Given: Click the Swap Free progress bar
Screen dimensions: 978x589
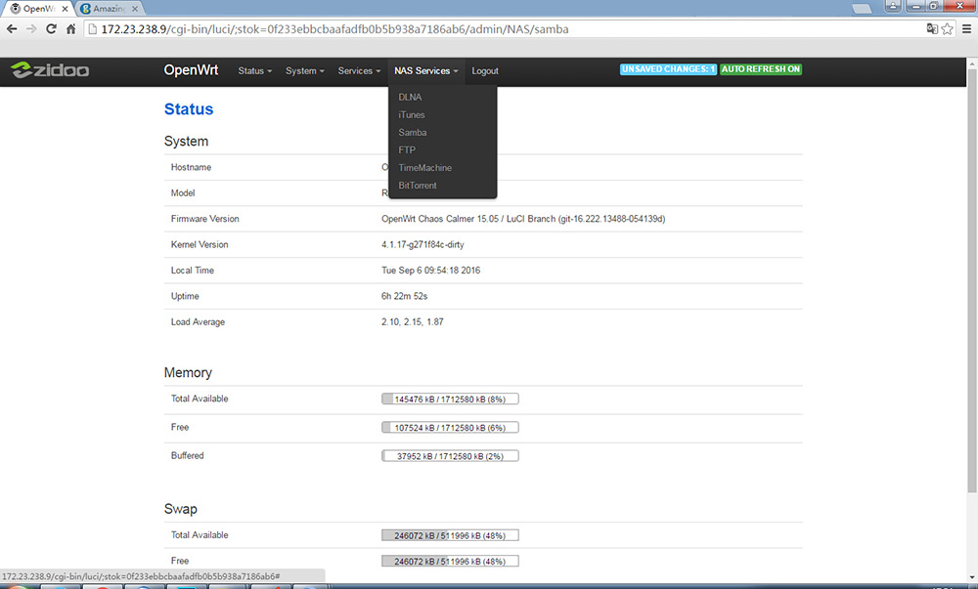Looking at the screenshot, I should 450,561.
